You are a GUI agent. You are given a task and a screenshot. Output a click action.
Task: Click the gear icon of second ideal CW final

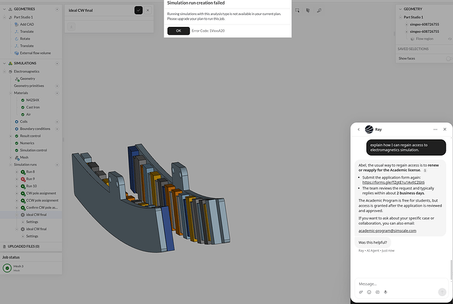[x=23, y=229]
